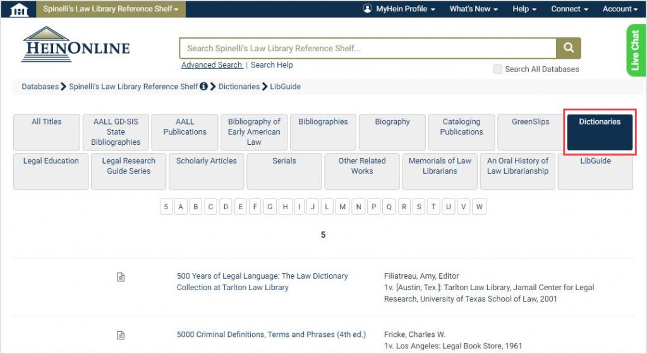The image size is (647, 354).
Task: Open the MyHein Profile menu
Action: point(399,9)
